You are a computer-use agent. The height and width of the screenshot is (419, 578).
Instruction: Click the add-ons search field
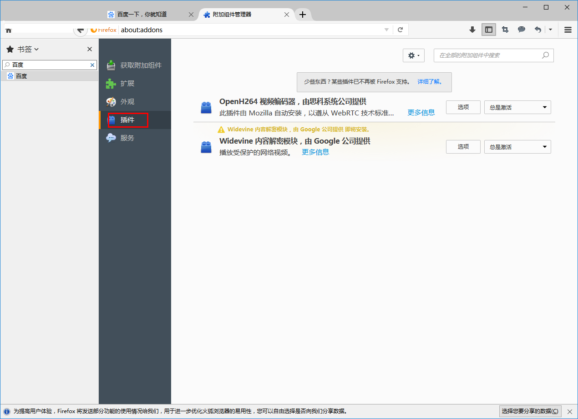pos(494,55)
